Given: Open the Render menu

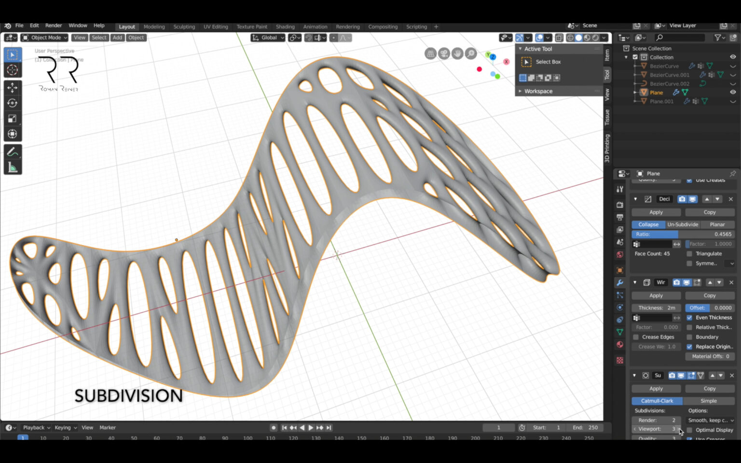Looking at the screenshot, I should click(53, 25).
